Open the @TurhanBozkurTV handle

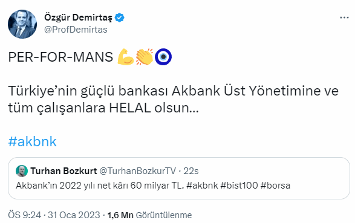(x=138, y=171)
